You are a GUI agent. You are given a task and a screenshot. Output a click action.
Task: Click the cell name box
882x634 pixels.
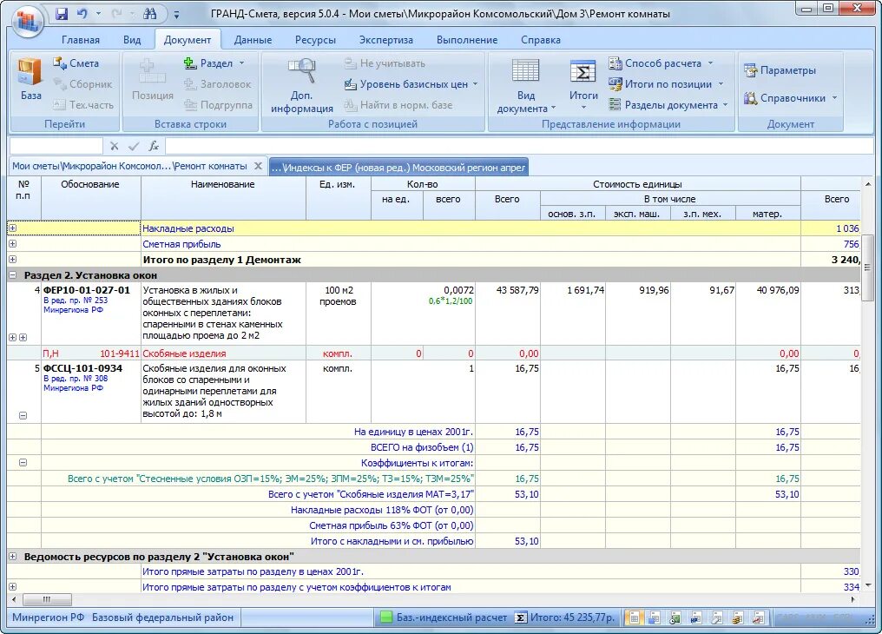point(56,146)
